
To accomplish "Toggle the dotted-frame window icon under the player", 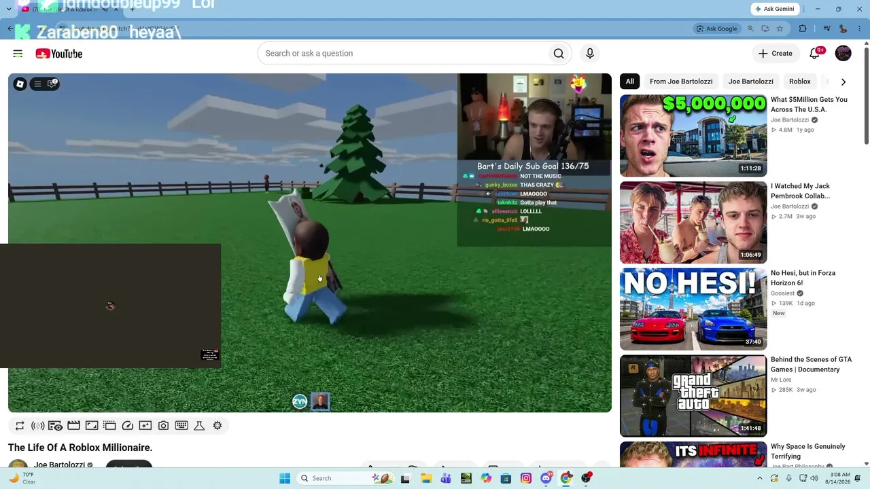I will point(109,426).
